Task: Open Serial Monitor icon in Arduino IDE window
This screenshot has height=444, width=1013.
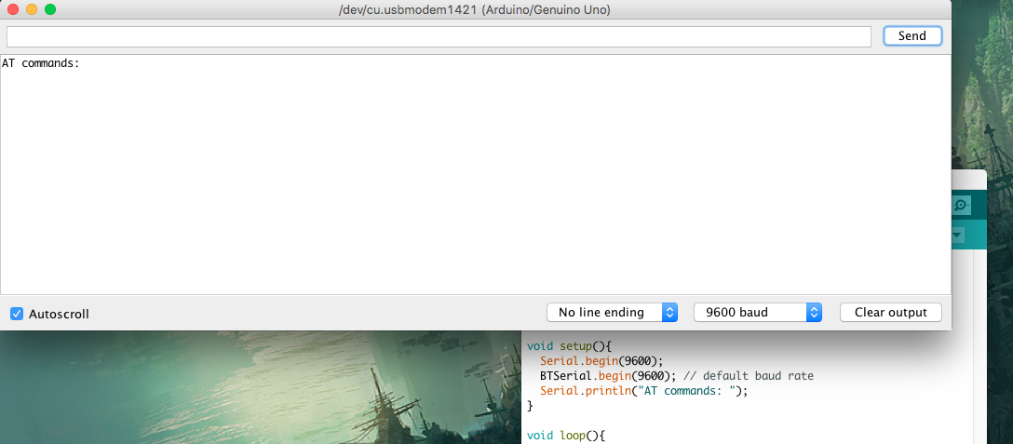Action: click(961, 206)
